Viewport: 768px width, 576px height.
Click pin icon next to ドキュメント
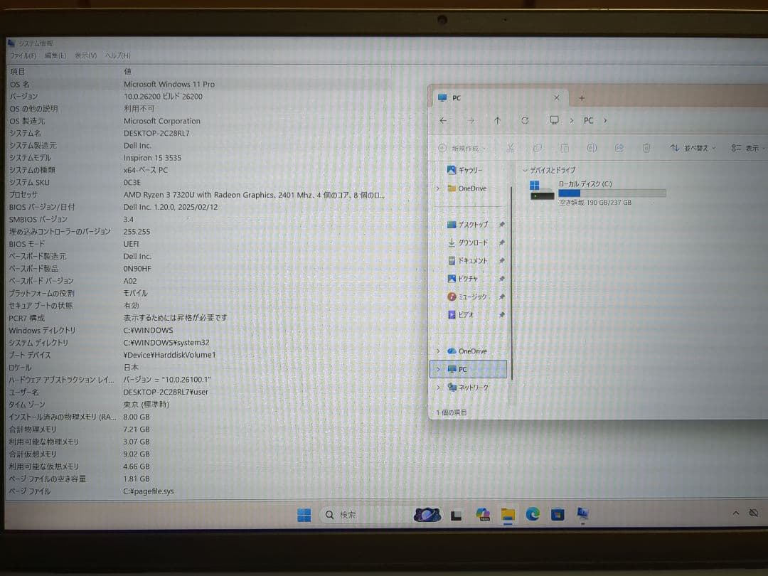501,260
